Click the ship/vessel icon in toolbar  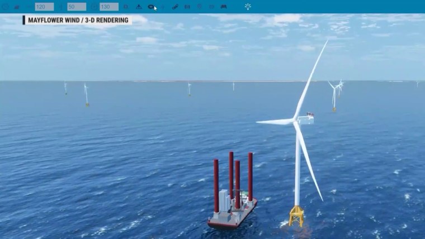[x=139, y=7]
